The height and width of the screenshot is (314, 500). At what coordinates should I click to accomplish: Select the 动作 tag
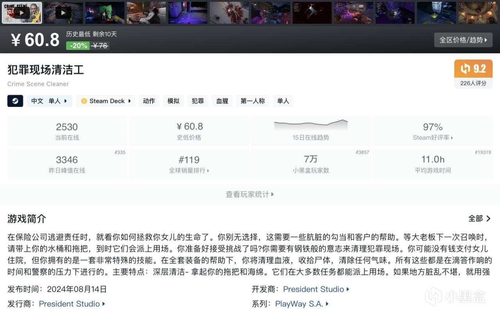[x=149, y=101]
